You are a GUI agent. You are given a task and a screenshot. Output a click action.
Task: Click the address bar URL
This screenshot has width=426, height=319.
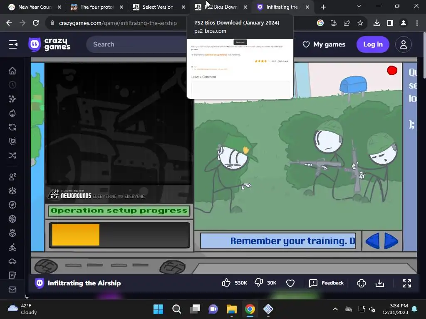pos(118,23)
